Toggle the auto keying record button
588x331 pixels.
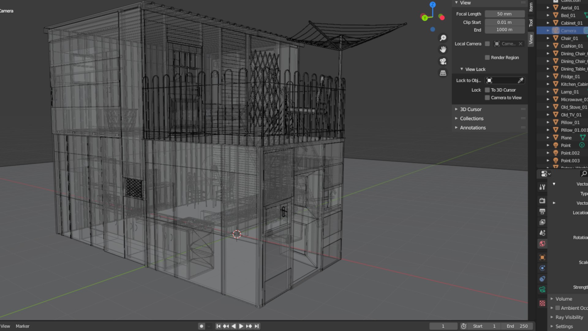[201, 326]
